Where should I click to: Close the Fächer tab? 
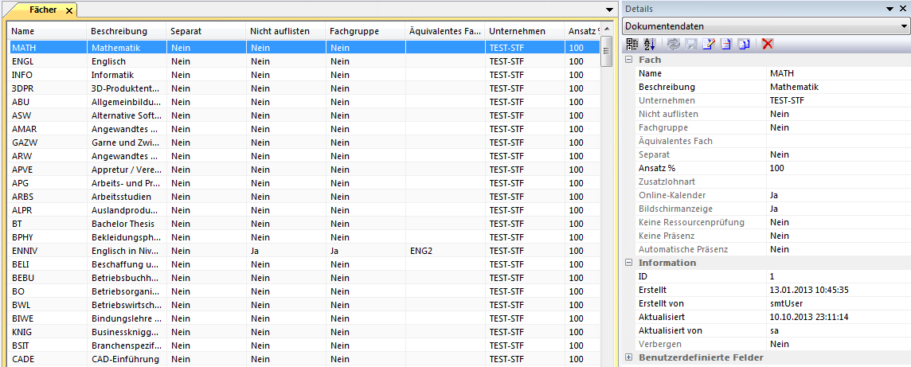pos(69,10)
